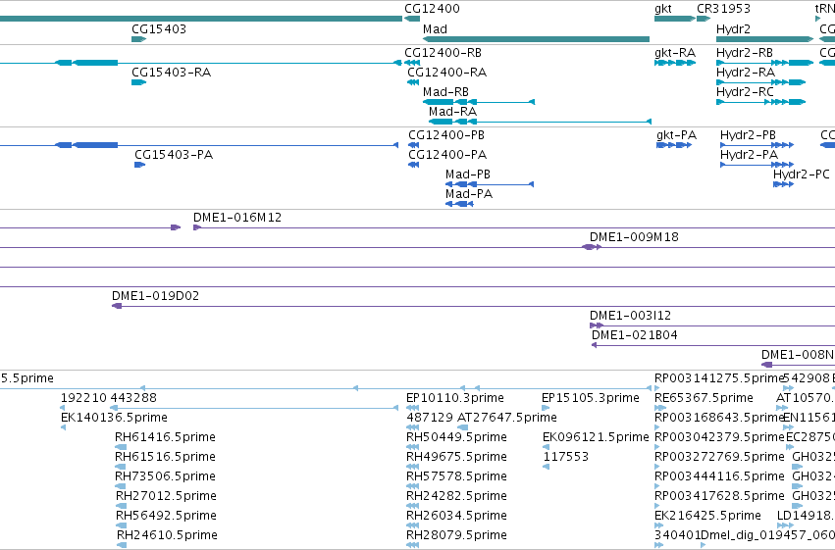
Task: Click EST RH24610.5prime label
Action: (167, 535)
